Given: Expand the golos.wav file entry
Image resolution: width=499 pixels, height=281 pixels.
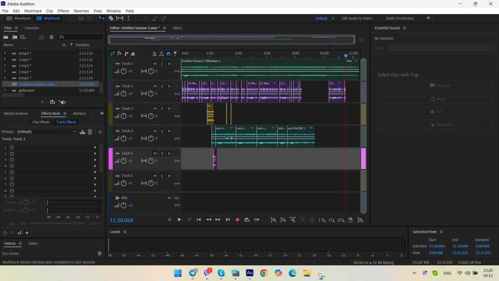Looking at the screenshot, I should 5,90.
